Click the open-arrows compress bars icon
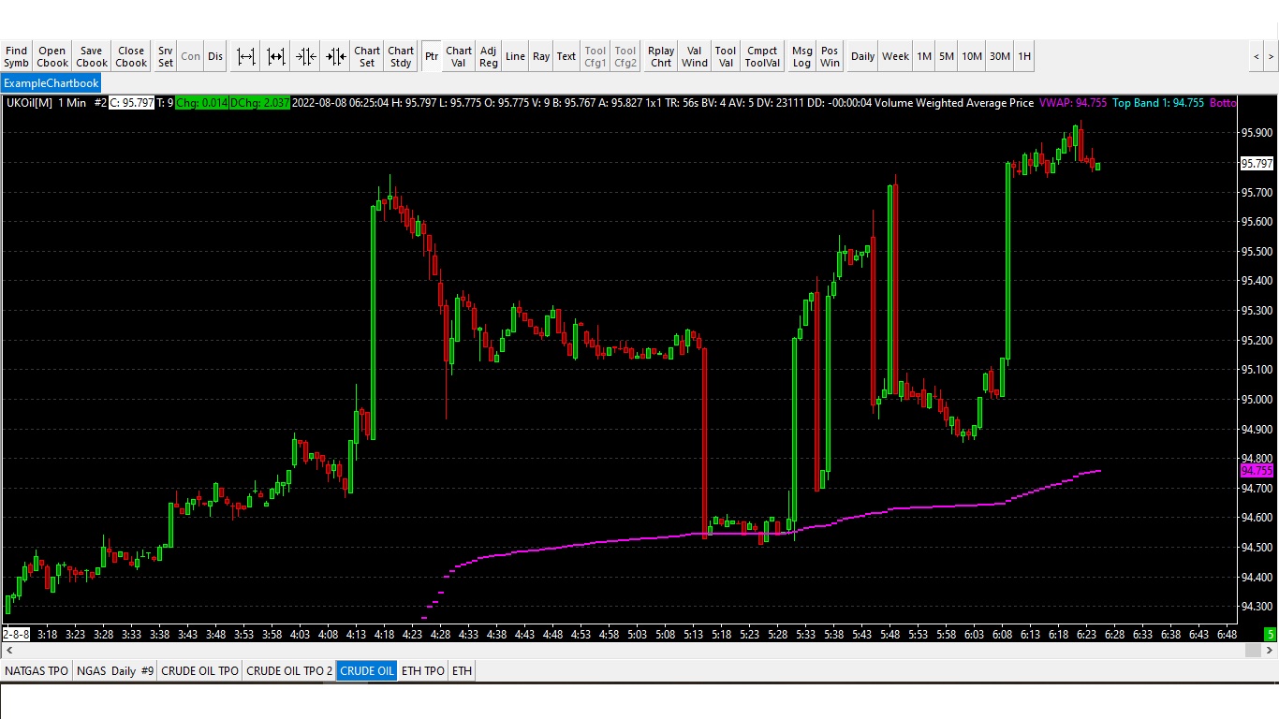Screen dimensions: 1279x719 (x=305, y=57)
